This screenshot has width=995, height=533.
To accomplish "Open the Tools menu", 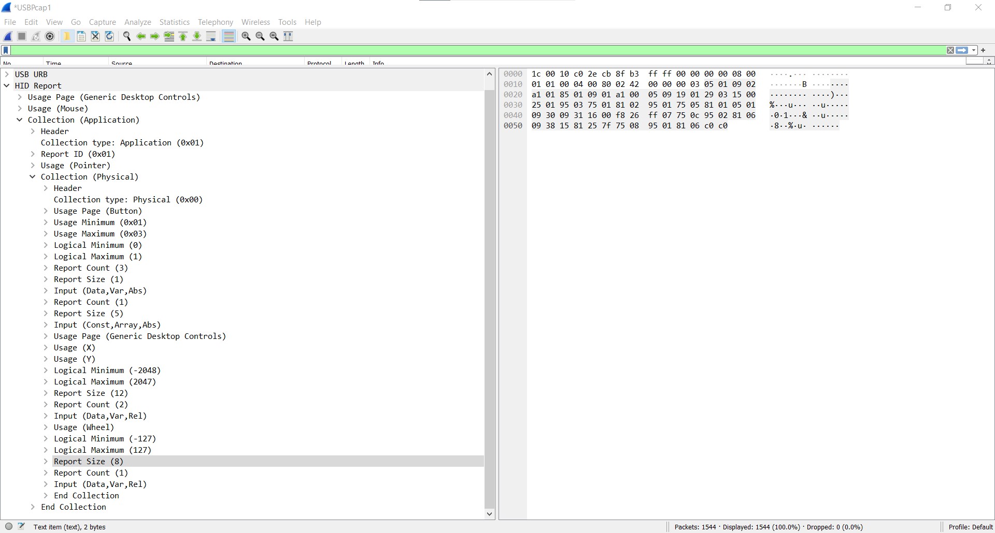I will pyautogui.click(x=287, y=22).
